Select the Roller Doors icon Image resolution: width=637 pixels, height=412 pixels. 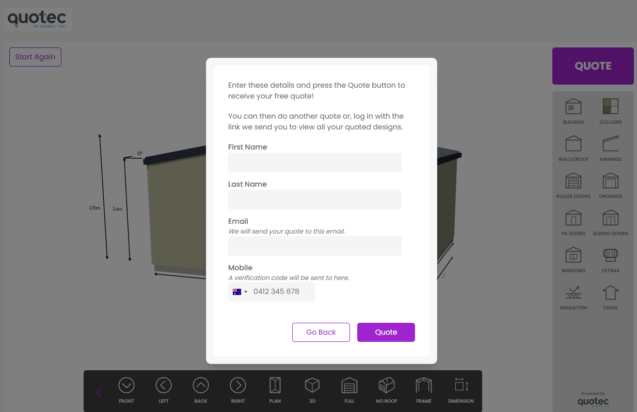click(574, 181)
